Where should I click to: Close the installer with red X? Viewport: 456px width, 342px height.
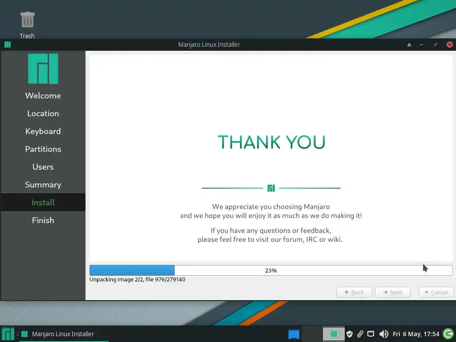(x=450, y=45)
